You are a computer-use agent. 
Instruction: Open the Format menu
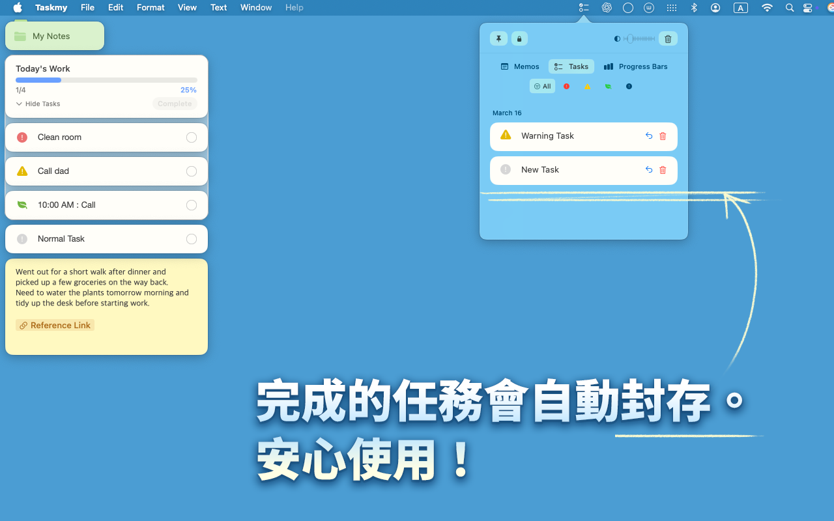click(151, 8)
